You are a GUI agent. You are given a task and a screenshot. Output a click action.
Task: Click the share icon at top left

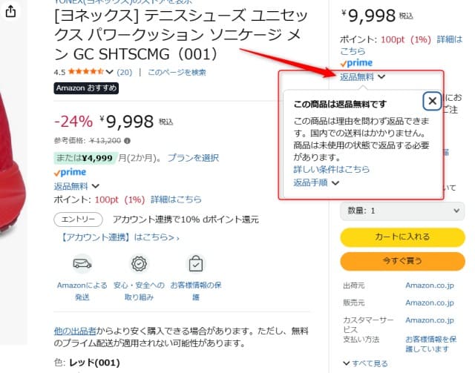coord(10,12)
